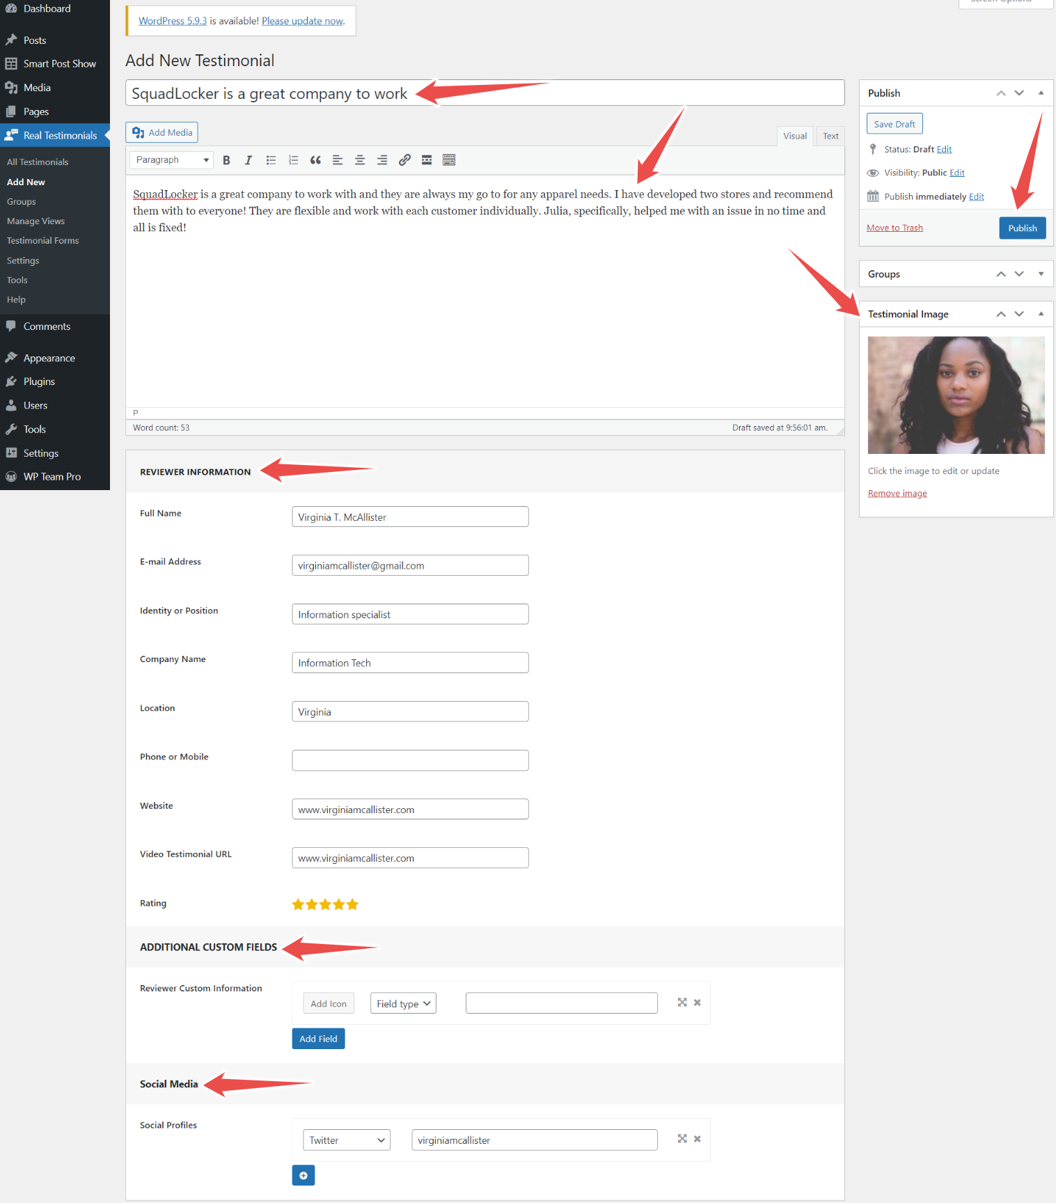Align text left in the editor
The height and width of the screenshot is (1203, 1056).
click(x=338, y=160)
